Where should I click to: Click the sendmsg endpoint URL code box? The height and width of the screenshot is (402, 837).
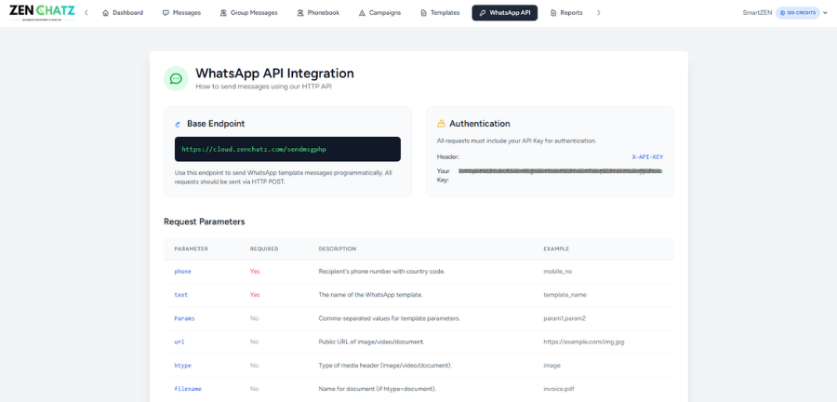click(287, 149)
